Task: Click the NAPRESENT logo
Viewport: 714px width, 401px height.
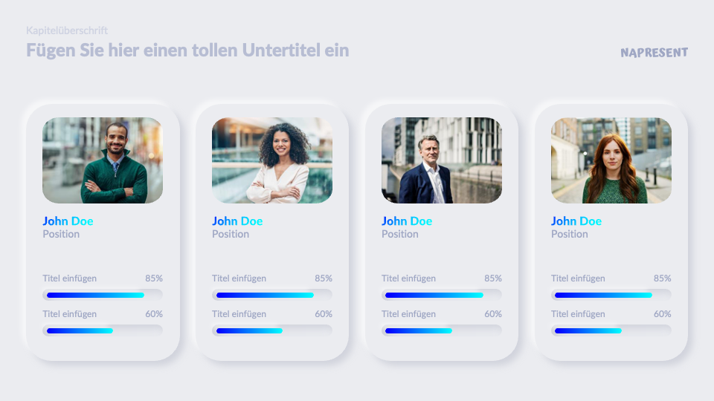Action: pos(654,53)
